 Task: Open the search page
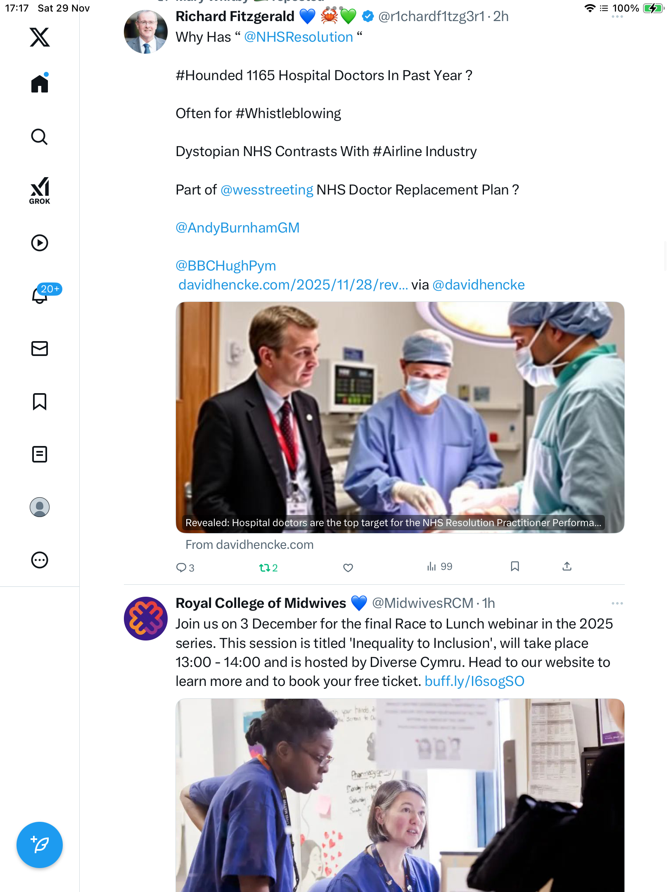coord(40,137)
